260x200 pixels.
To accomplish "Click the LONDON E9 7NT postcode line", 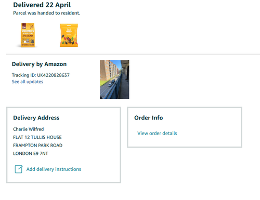I will pyautogui.click(x=31, y=153).
